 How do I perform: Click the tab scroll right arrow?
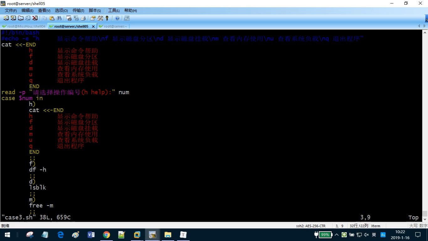pos(425,26)
